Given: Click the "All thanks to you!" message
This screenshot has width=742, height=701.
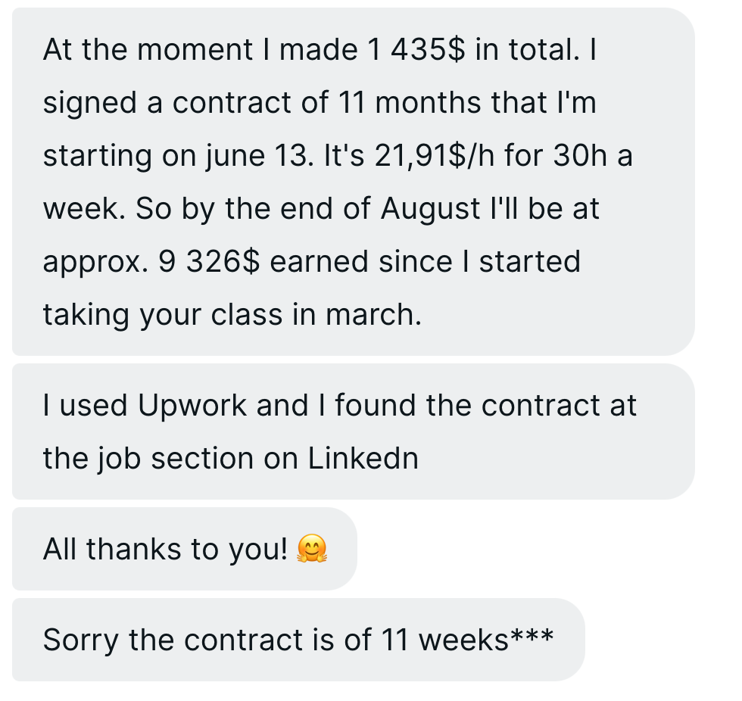Looking at the screenshot, I should point(184,549).
